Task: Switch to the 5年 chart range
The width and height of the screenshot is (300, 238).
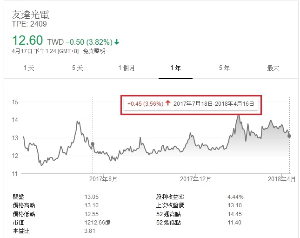Action: point(224,68)
